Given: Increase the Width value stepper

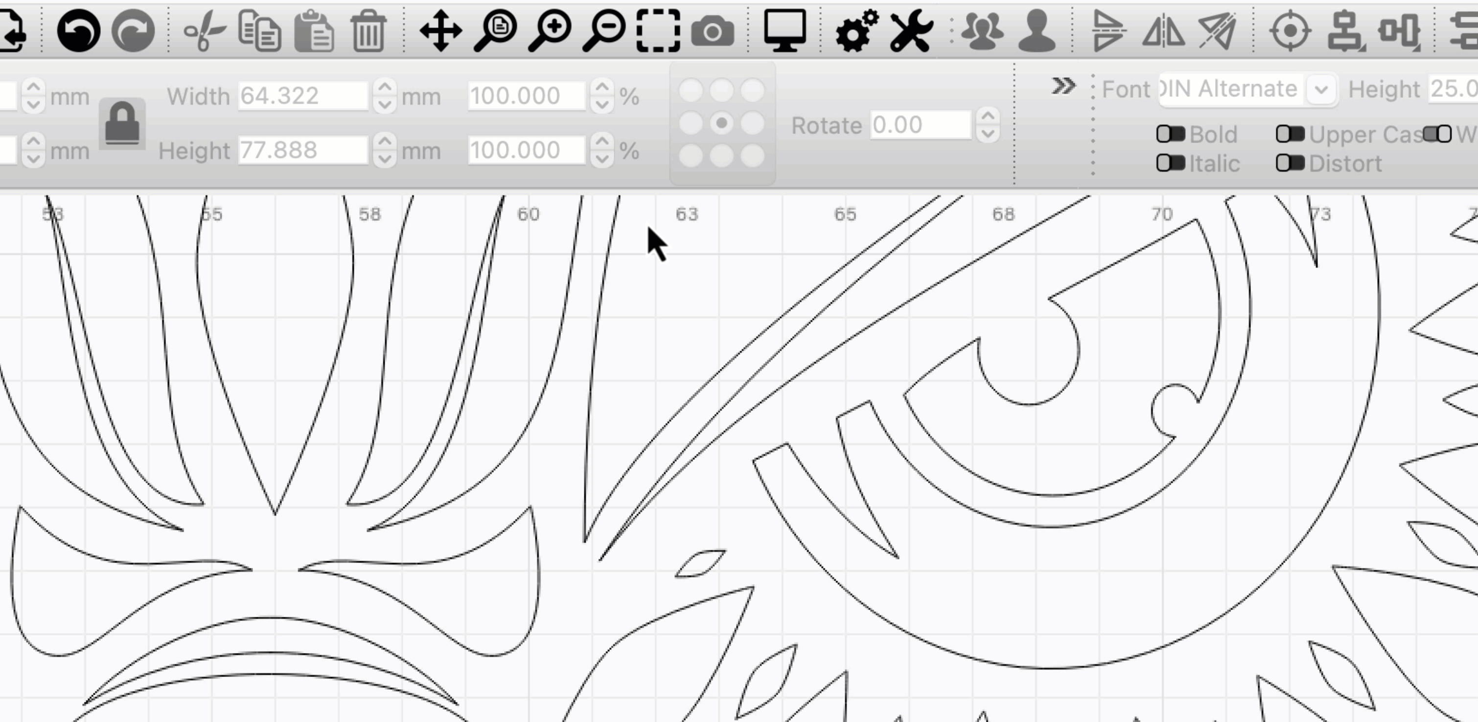Looking at the screenshot, I should coord(384,88).
